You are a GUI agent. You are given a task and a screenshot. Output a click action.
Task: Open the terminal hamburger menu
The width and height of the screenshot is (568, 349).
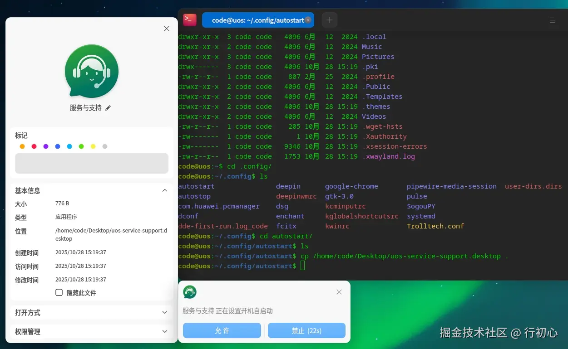click(553, 20)
